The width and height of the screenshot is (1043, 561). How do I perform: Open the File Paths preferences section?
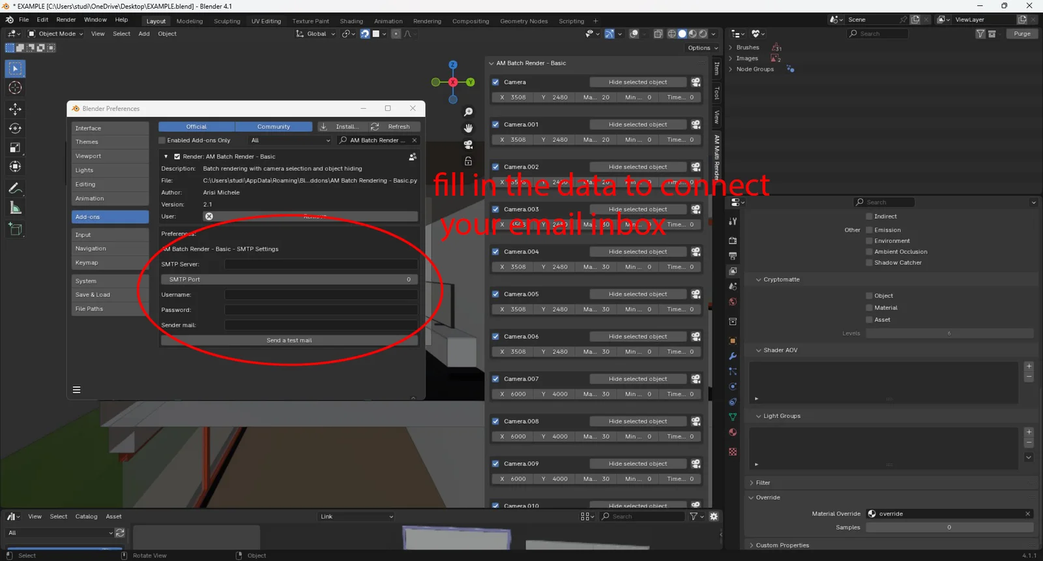[x=110, y=309]
